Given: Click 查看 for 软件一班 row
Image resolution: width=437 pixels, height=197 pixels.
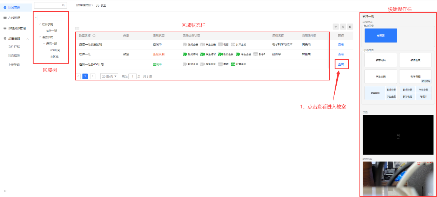Looking at the screenshot, I should (341, 54).
